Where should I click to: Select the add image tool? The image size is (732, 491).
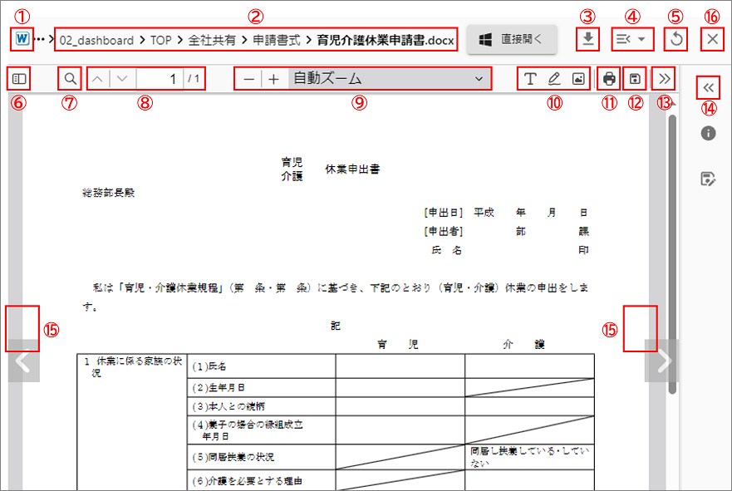click(579, 79)
